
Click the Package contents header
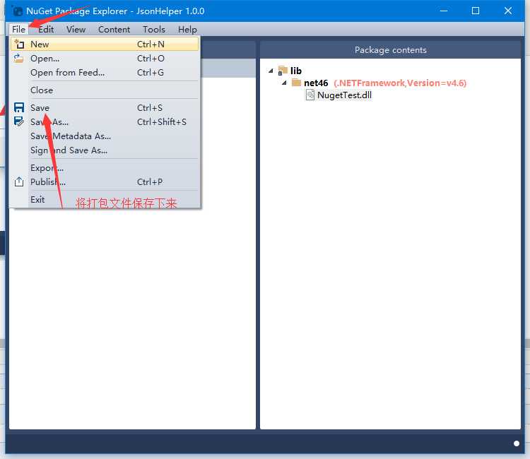(390, 50)
